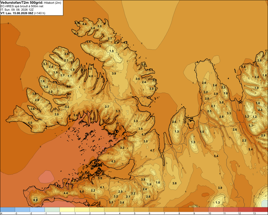The image size is (268, 215).
Task: Click the legend swatch between -1 and 0
Action: click(x=52, y=210)
